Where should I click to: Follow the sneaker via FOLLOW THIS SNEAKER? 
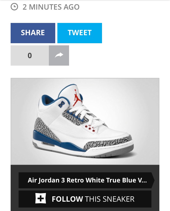click(85, 199)
